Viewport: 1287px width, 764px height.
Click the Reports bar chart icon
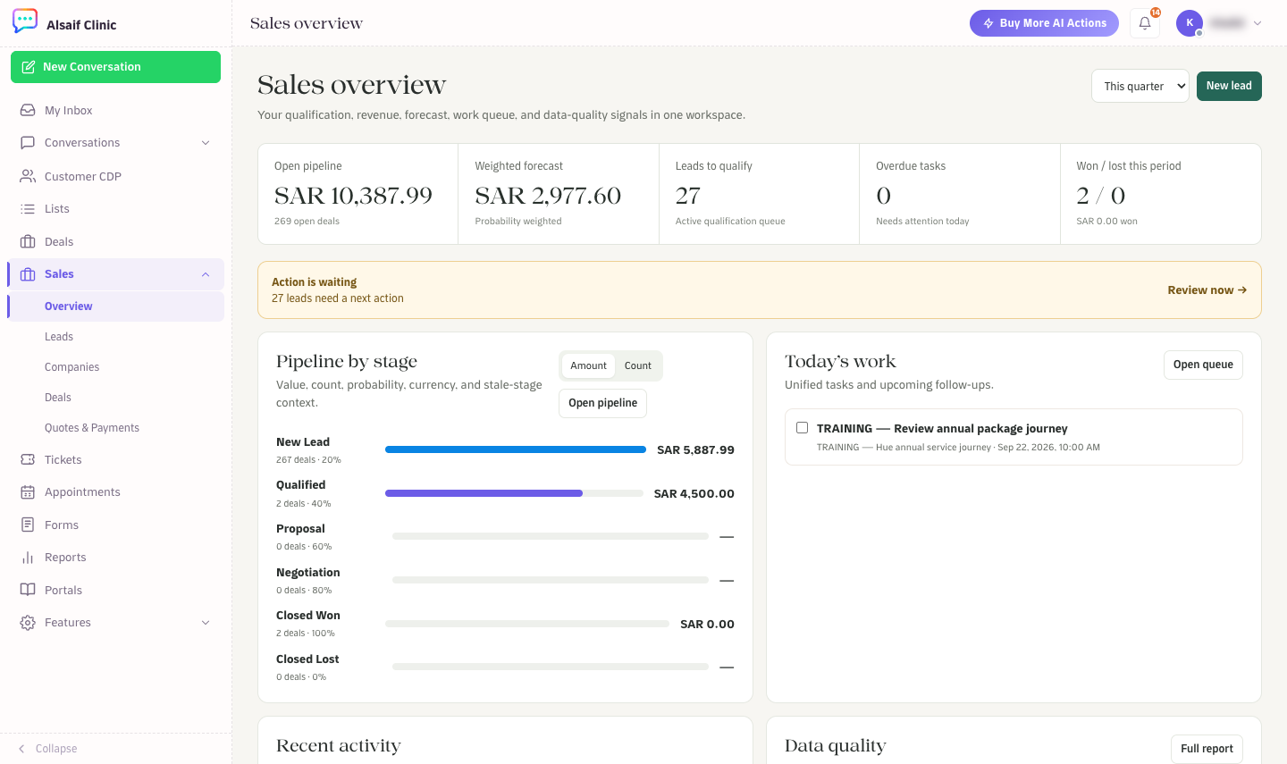coord(28,558)
